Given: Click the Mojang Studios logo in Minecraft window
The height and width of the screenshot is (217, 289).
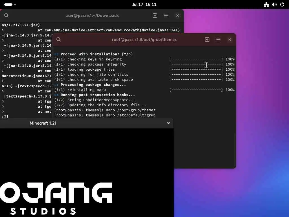Looking at the screenshot, I should click(56, 198).
